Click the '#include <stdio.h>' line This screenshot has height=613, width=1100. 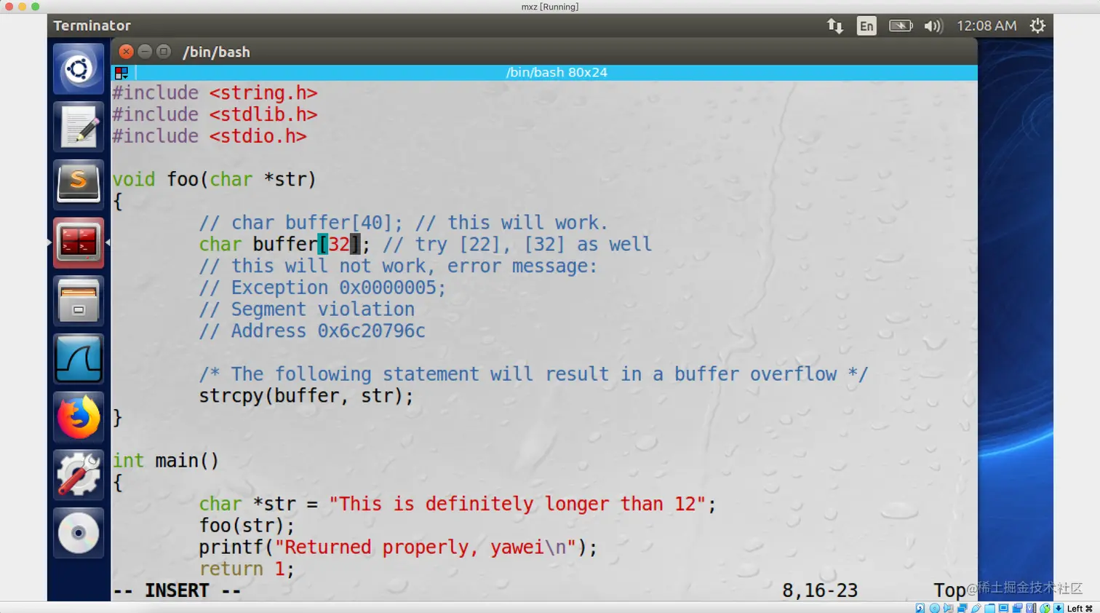click(x=210, y=136)
